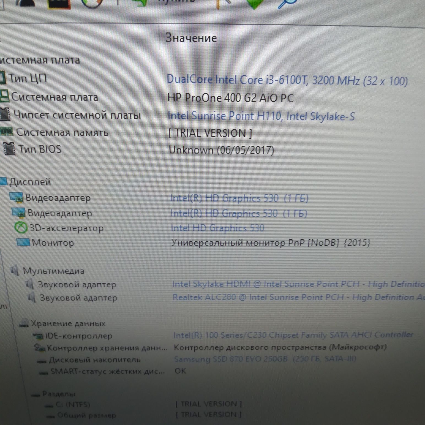The width and height of the screenshot is (425, 425).
Task: Select TRIAL VERSION value for Общий размер
Action: click(209, 414)
